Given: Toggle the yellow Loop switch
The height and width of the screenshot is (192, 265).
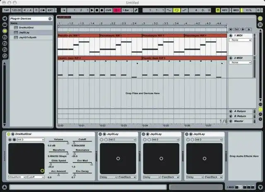Looking at the screenshot, I should pos(176,10).
